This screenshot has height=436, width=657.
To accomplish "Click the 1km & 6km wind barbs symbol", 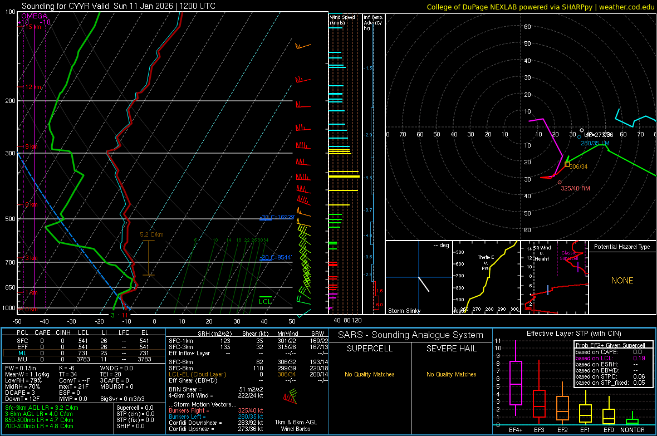I will point(290,396).
